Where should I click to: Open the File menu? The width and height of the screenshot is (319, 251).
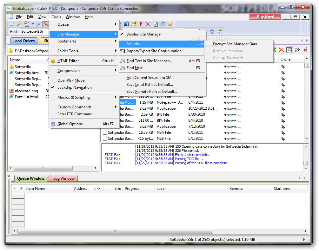[x=19, y=17]
